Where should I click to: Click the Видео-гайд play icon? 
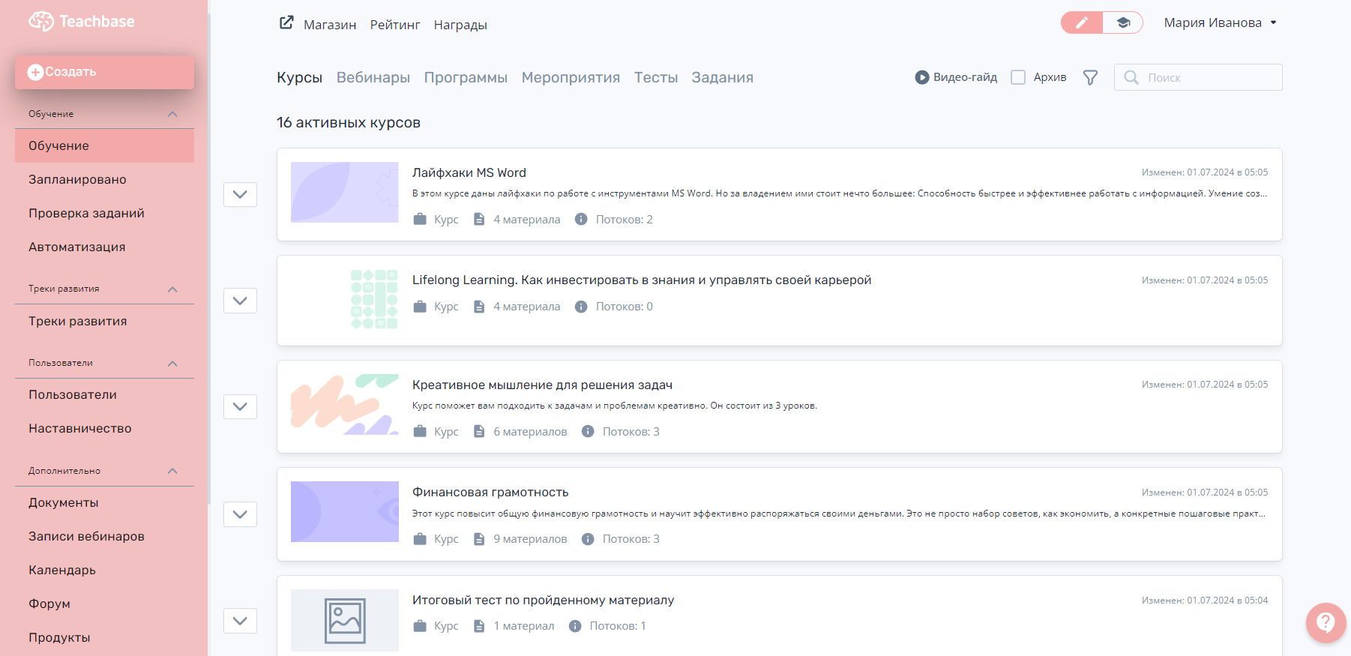[x=921, y=77]
